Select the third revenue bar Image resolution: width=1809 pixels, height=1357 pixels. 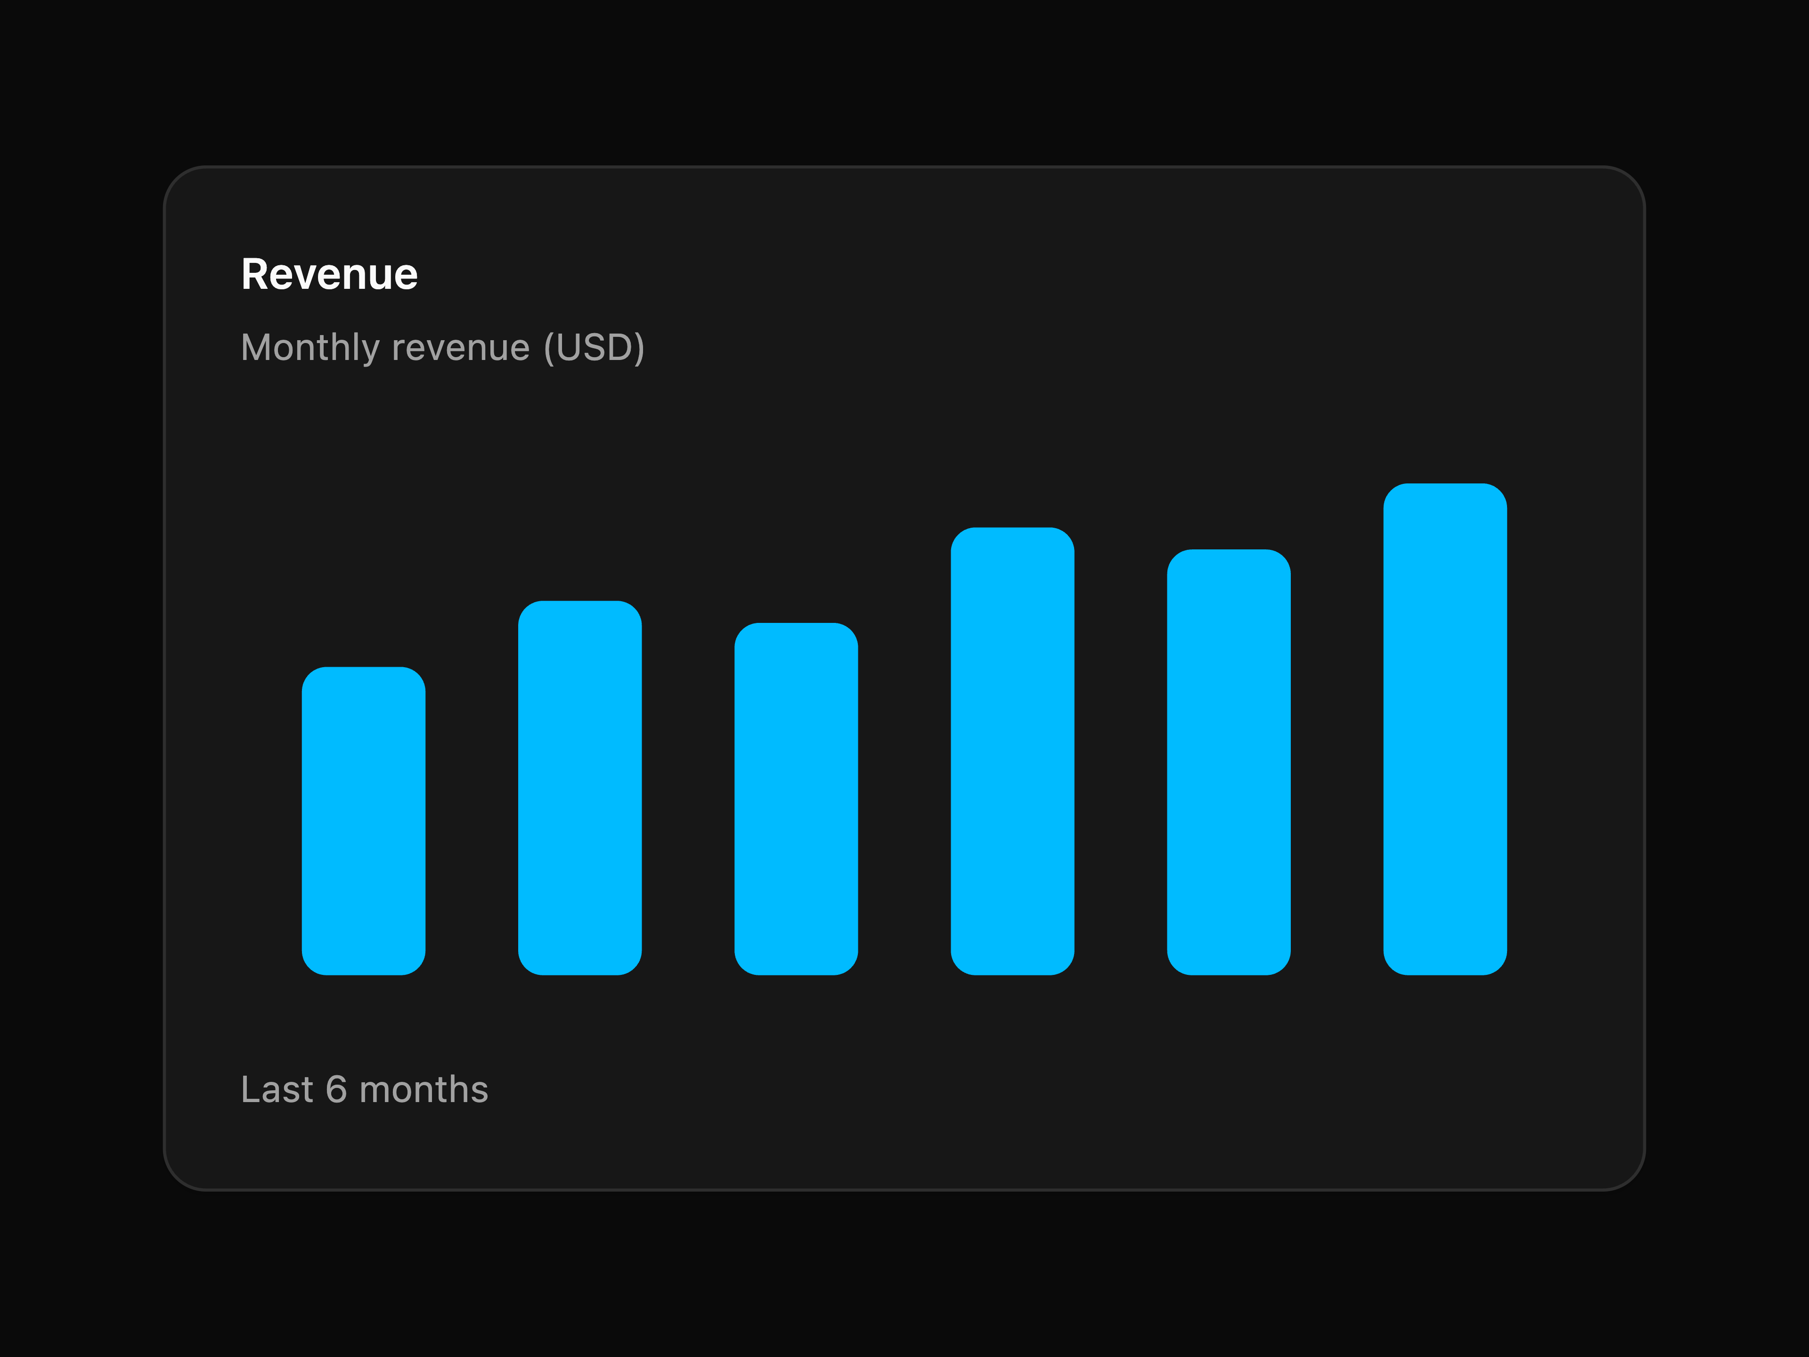click(796, 798)
